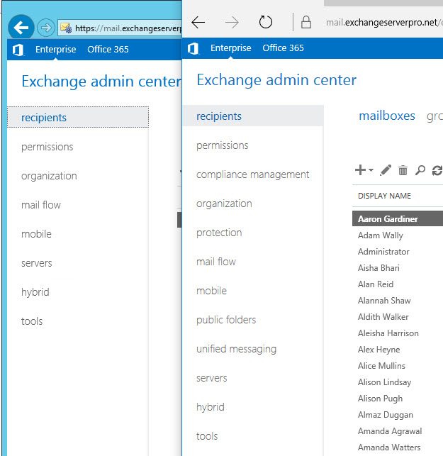Select mobile in left window navigation
The image size is (443, 456).
pyautogui.click(x=36, y=234)
